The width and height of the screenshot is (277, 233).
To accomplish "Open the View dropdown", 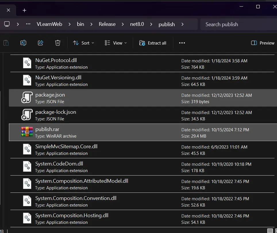I will point(116,43).
